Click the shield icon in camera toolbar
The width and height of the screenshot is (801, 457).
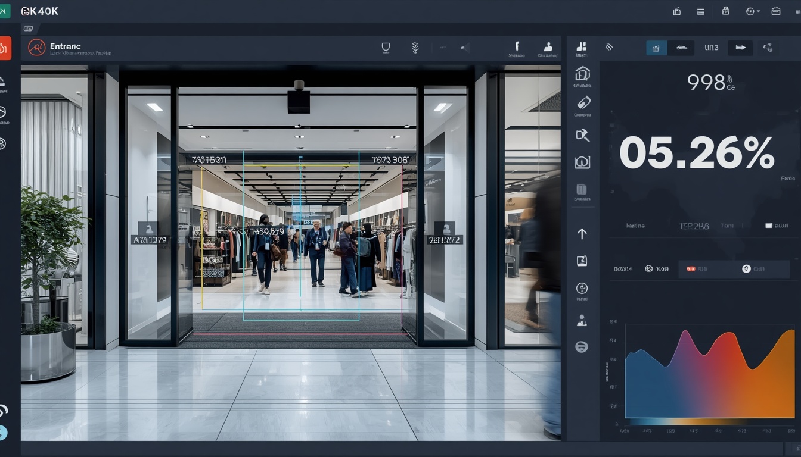386,48
